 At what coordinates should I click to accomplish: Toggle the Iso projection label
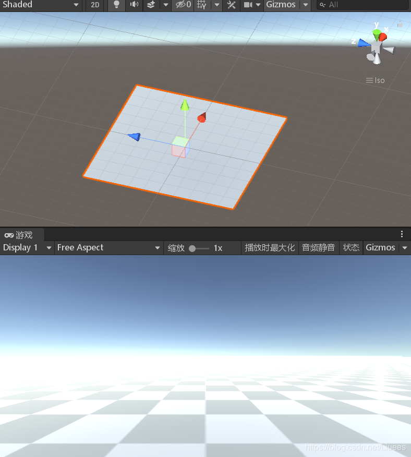376,80
